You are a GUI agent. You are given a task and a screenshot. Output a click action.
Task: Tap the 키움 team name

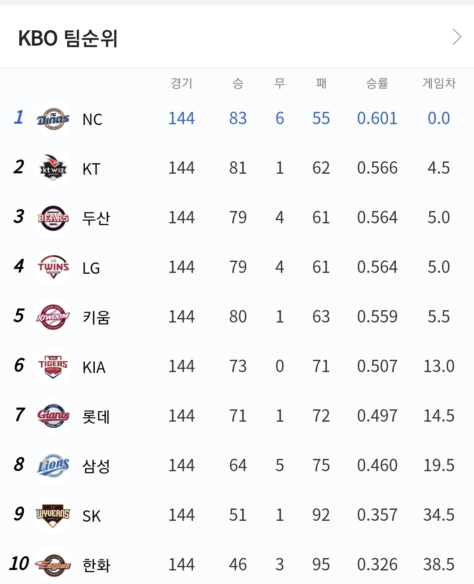pos(96,317)
